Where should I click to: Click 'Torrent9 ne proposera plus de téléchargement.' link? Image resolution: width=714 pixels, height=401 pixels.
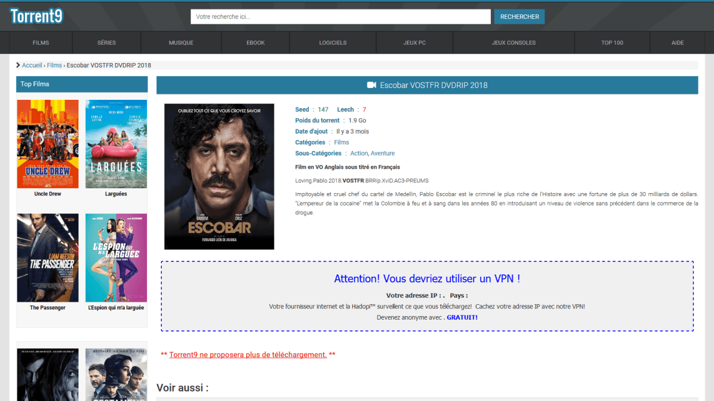[248, 355]
